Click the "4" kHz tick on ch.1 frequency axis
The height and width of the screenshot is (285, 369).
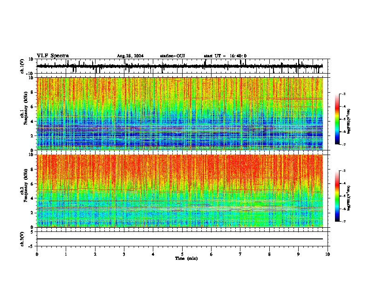[x=33, y=122]
